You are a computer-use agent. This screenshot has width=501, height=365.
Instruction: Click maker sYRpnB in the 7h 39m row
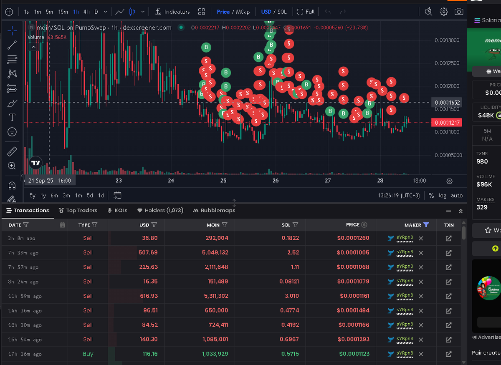pyautogui.click(x=405, y=252)
